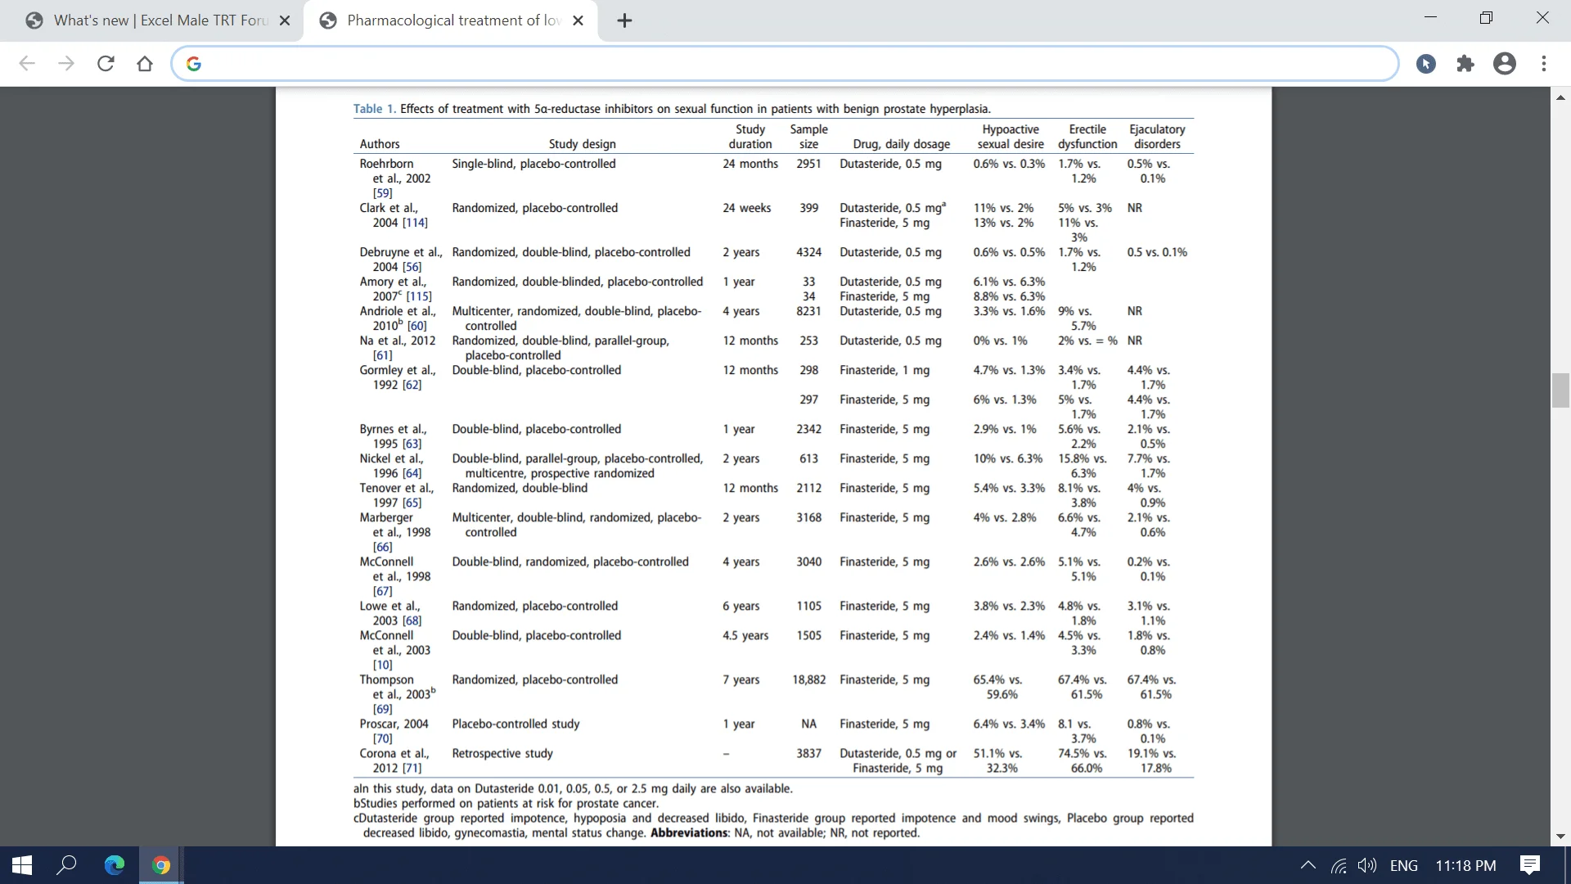Screen dimensions: 1571x884
Task: Open reference [68] for Lowe et al.
Action: point(412,620)
